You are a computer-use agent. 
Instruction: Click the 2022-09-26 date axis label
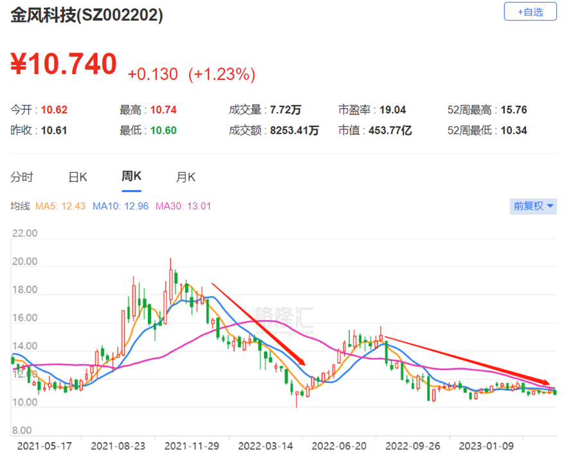pyautogui.click(x=412, y=446)
